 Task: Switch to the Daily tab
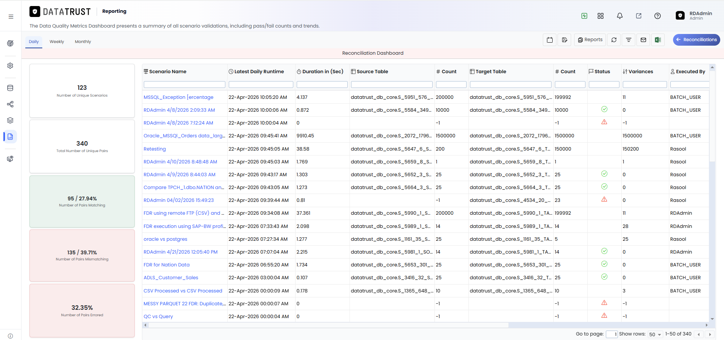(34, 42)
